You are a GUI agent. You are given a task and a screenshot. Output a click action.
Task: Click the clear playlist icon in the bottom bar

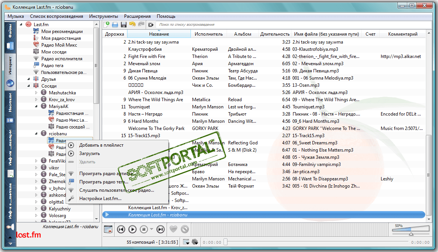[108, 229]
